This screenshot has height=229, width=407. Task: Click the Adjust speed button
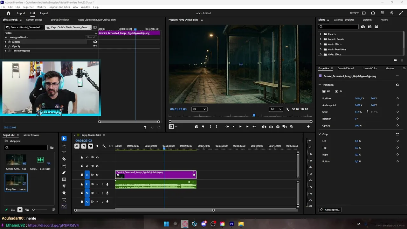coord(330,210)
